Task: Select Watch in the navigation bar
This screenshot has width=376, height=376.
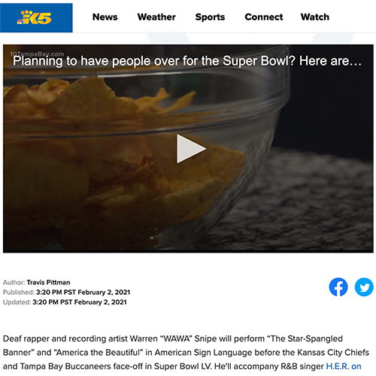Action: tap(315, 17)
